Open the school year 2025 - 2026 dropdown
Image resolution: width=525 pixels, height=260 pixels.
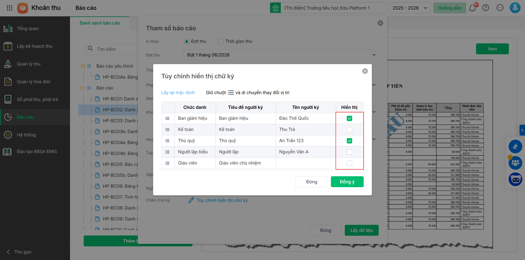409,8
